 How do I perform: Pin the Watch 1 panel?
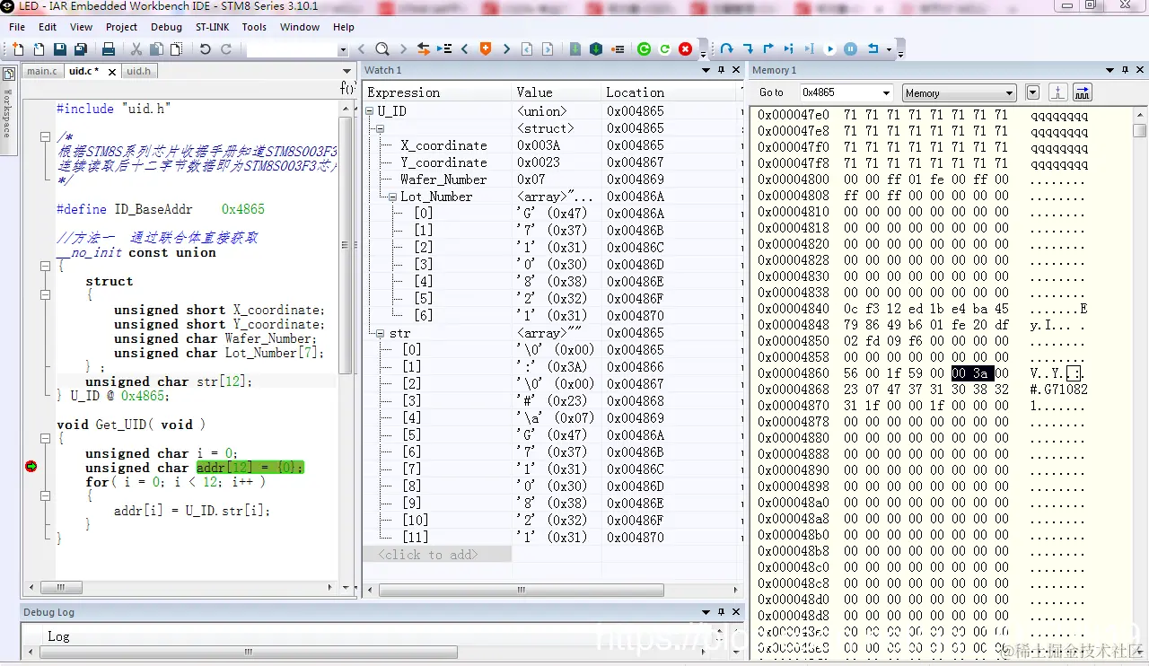(x=721, y=70)
